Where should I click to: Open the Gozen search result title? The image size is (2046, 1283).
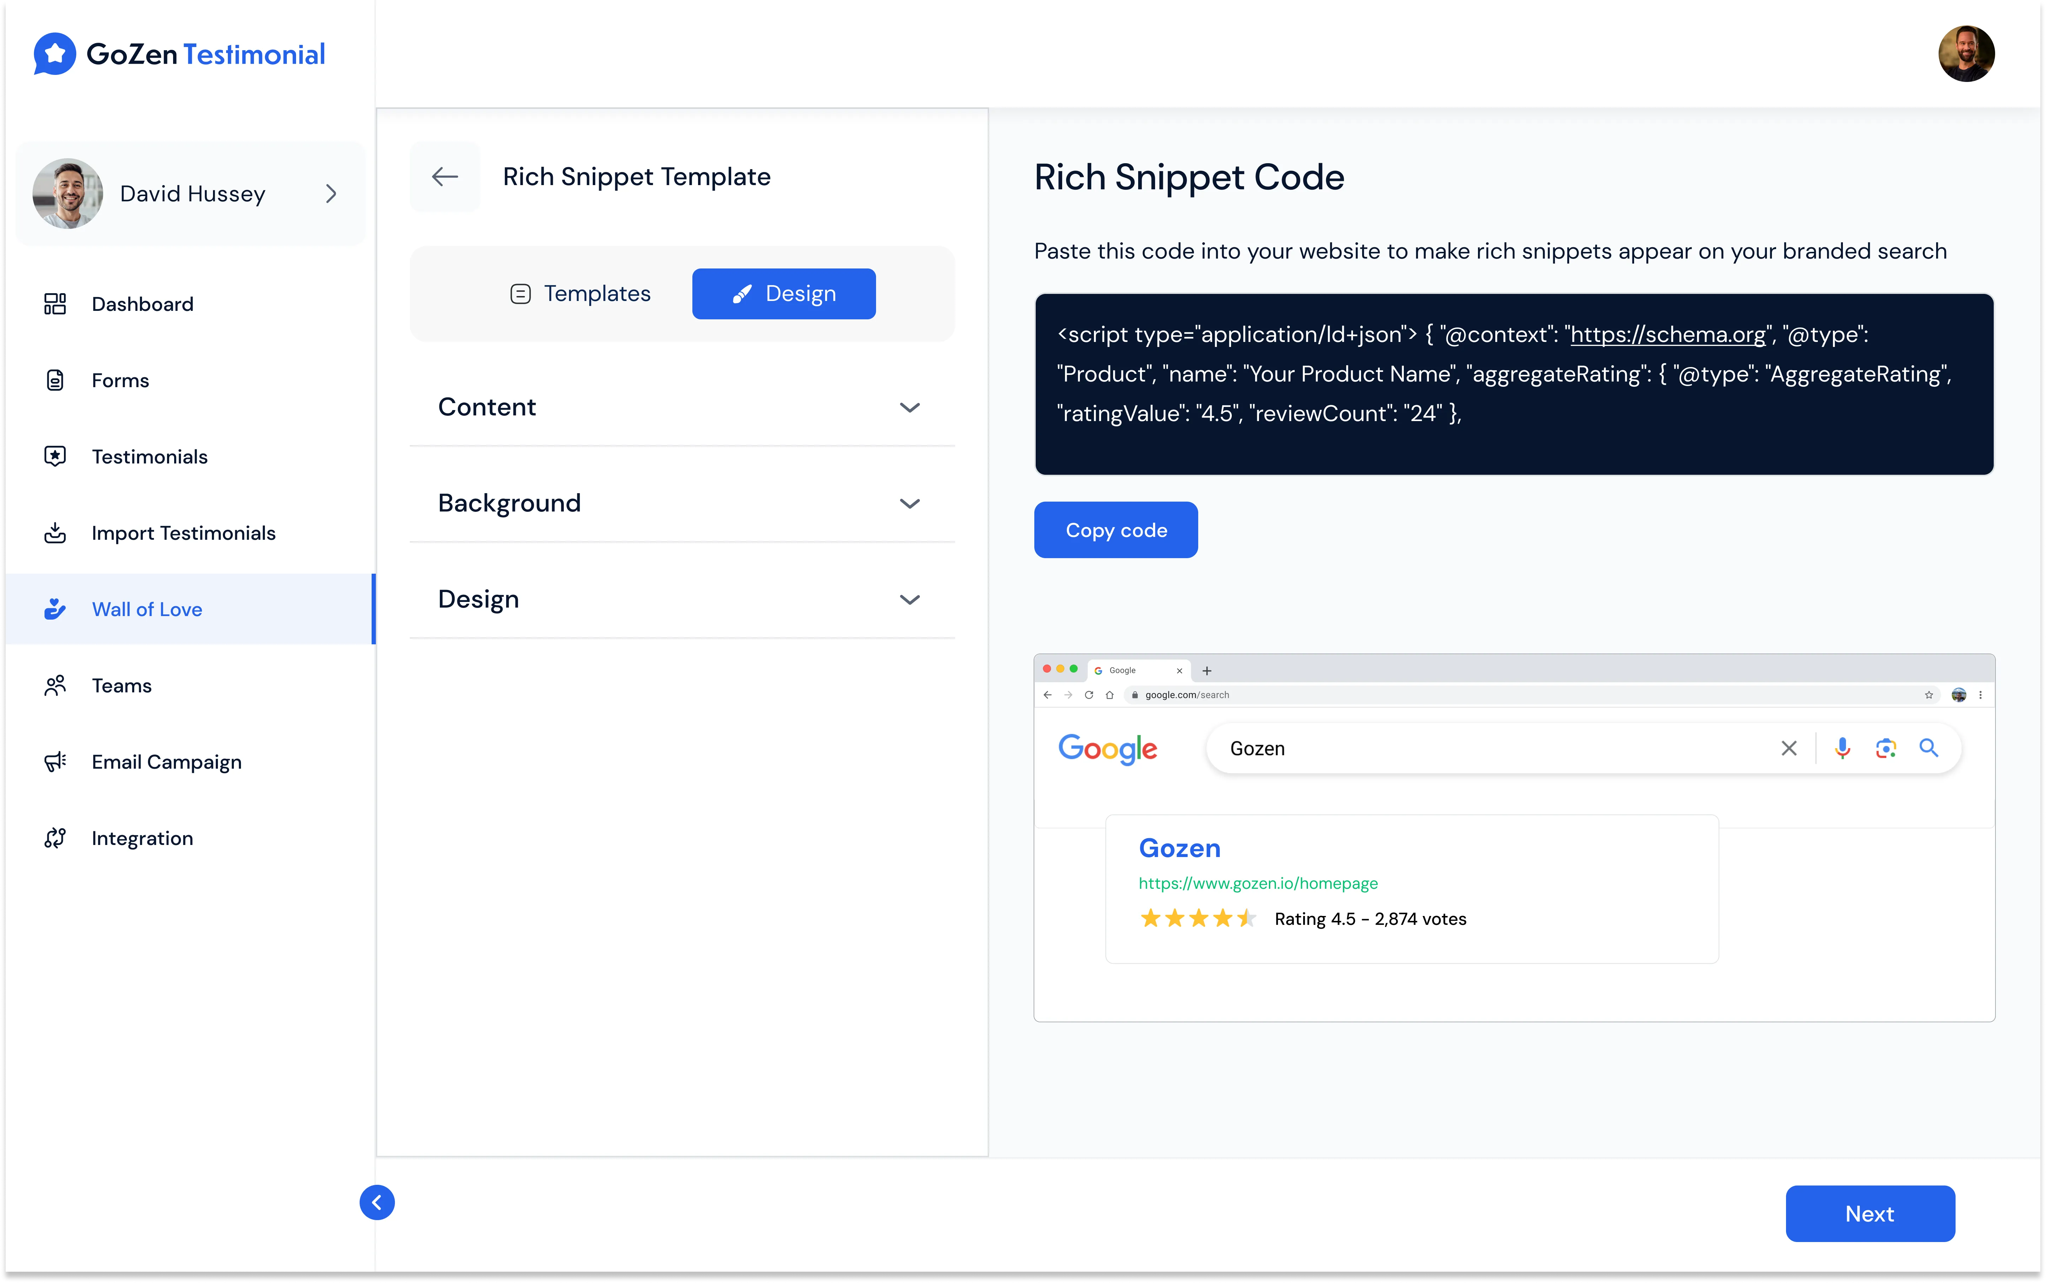tap(1179, 848)
